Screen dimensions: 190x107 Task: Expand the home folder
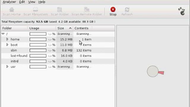pos(7,39)
